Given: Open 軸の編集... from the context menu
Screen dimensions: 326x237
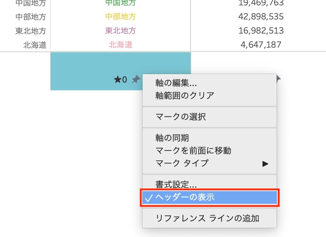Looking at the screenshot, I should coord(176,83).
